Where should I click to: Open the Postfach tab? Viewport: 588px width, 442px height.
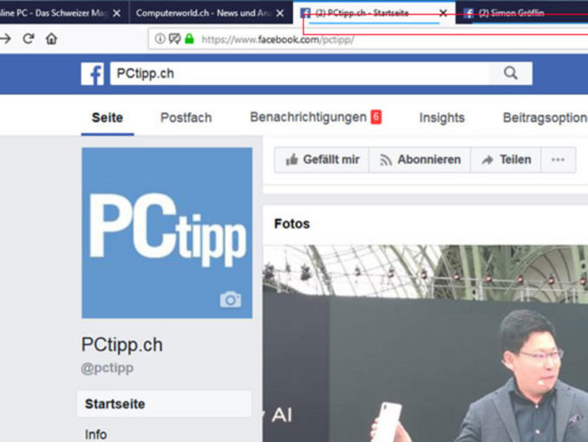point(186,117)
